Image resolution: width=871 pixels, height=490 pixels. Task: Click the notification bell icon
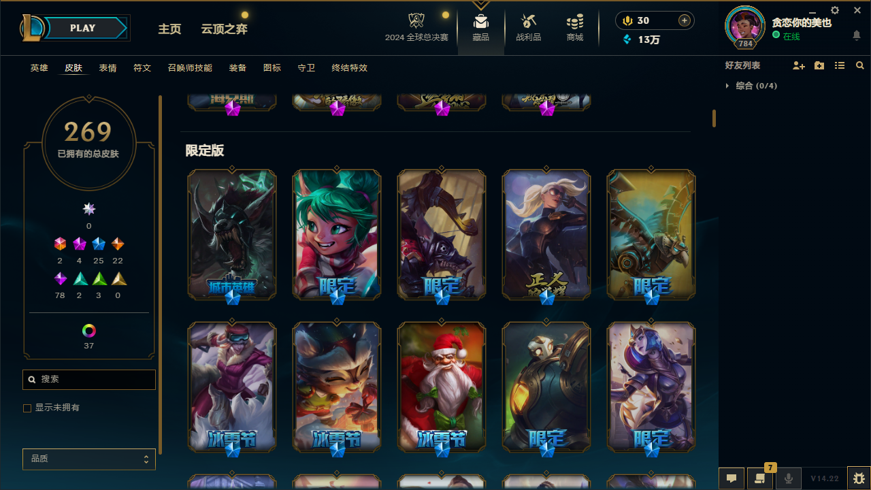pyautogui.click(x=857, y=35)
